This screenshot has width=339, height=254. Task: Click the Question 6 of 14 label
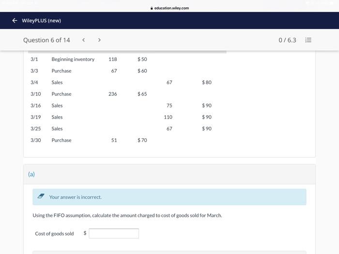tap(46, 40)
